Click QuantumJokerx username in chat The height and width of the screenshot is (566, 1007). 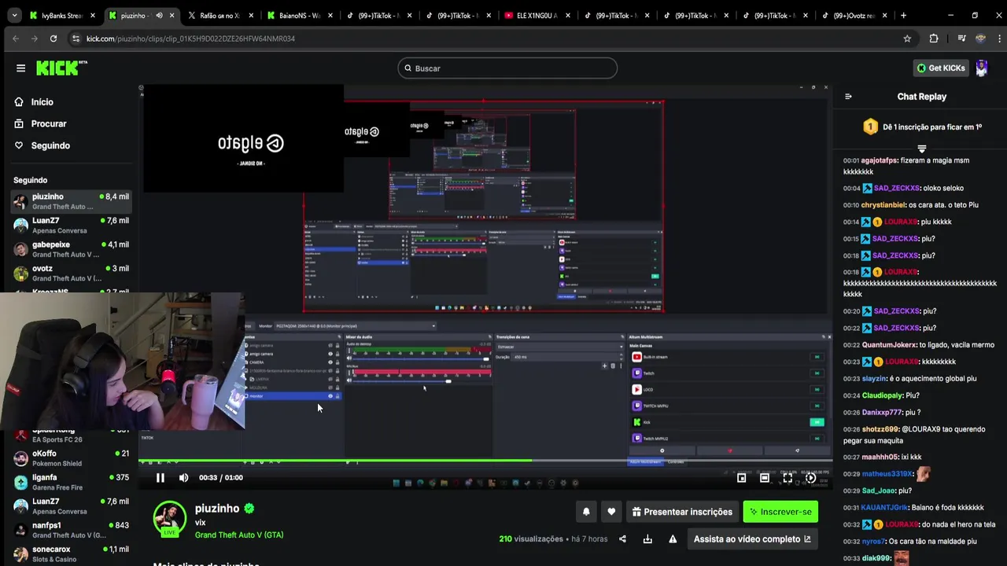tap(889, 345)
